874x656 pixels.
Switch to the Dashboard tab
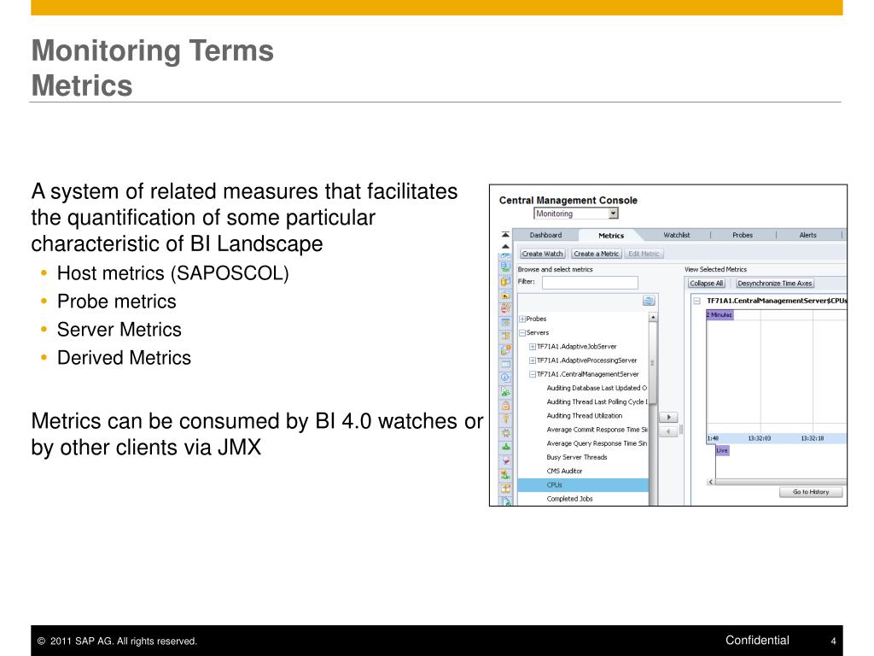545,236
